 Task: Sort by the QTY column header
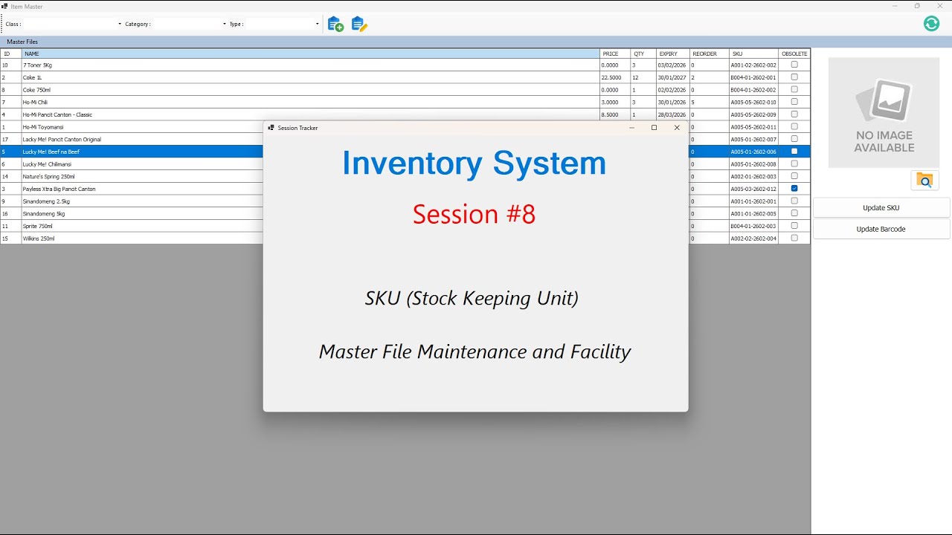tap(643, 53)
